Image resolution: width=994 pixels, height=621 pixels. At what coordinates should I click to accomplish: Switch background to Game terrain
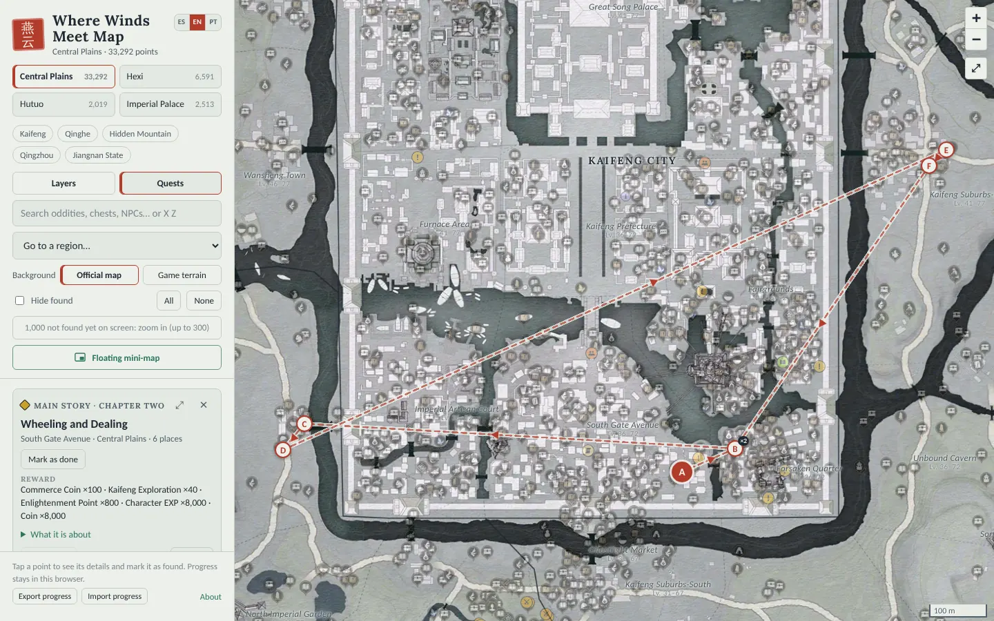click(182, 275)
